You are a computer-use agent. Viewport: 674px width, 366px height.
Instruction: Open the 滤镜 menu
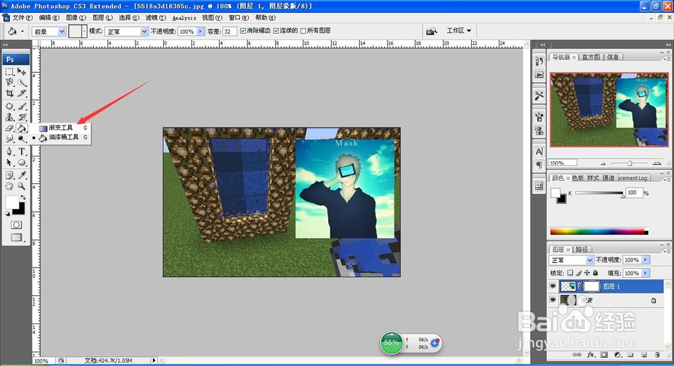155,18
